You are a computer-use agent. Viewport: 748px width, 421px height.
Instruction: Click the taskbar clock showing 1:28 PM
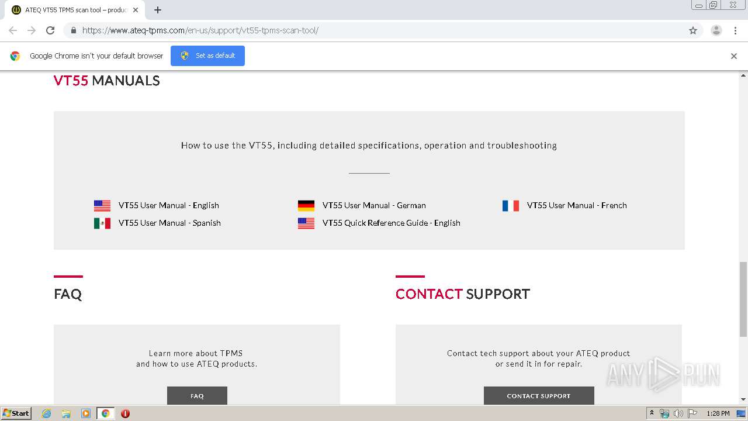(718, 413)
